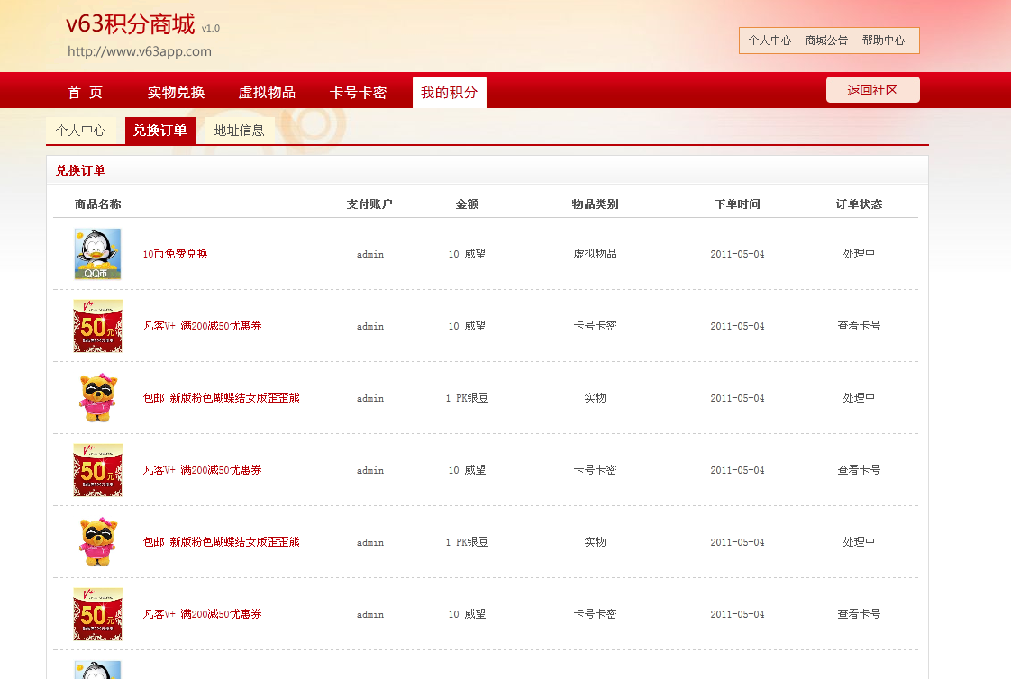The width and height of the screenshot is (1011, 679).
Task: Click the 2011-05-04 date in the 10币免费兑换 row
Action: [x=738, y=255]
